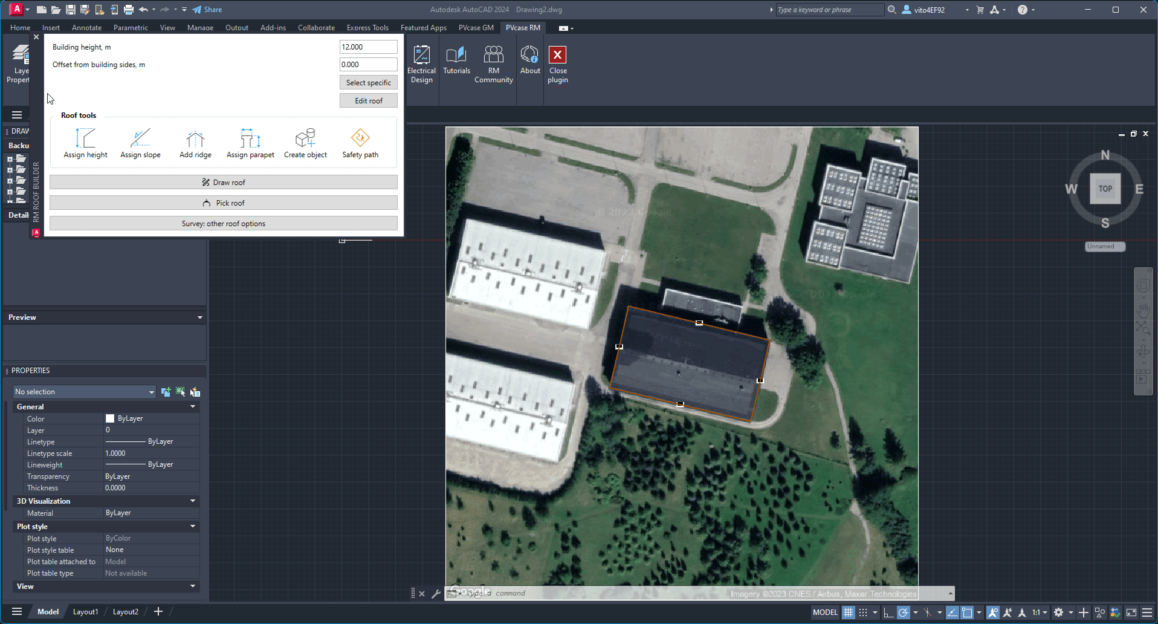Switch to the Layout1 tab
Screen dimensions: 1158x624
[85, 612]
